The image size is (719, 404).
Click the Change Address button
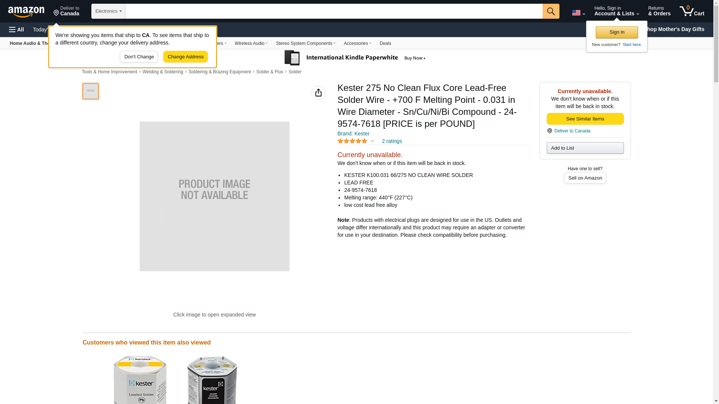[185, 57]
